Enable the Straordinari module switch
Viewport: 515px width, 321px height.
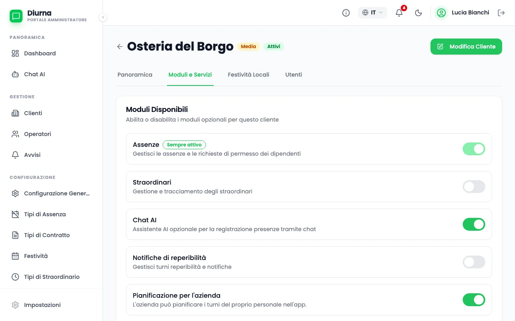474,187
